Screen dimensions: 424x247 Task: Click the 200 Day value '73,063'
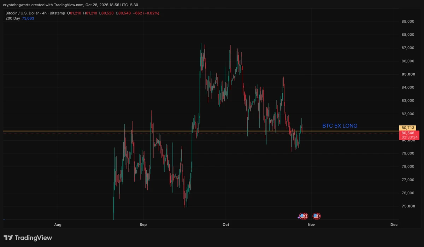pos(28,18)
